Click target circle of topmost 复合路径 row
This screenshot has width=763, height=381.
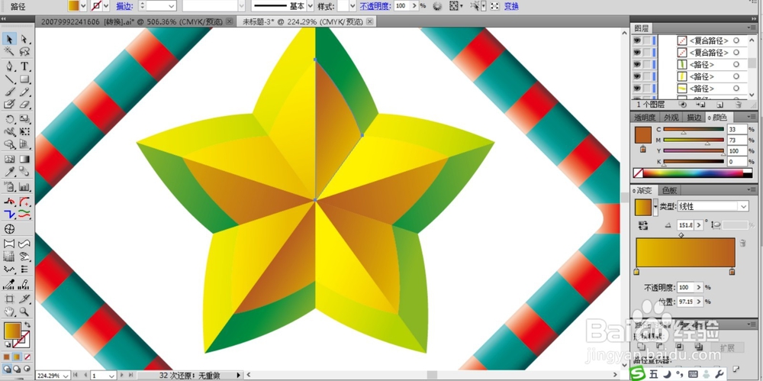737,40
